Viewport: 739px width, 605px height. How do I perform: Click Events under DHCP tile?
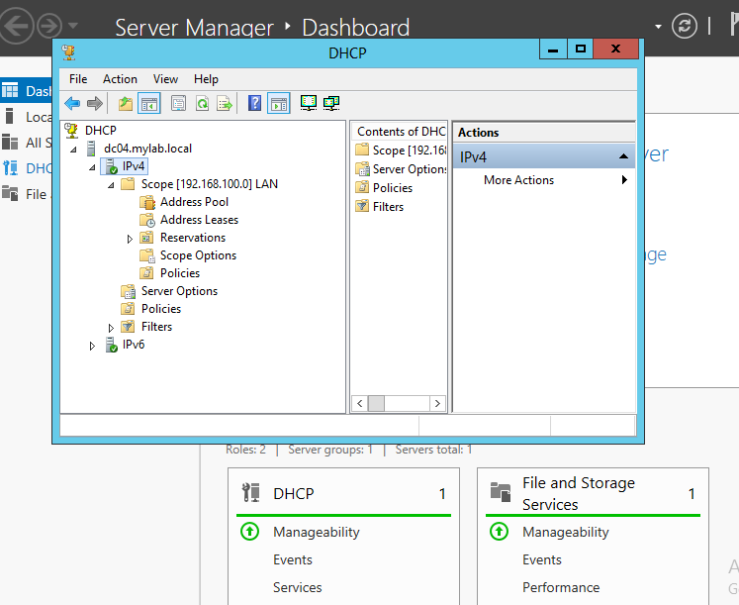(293, 559)
